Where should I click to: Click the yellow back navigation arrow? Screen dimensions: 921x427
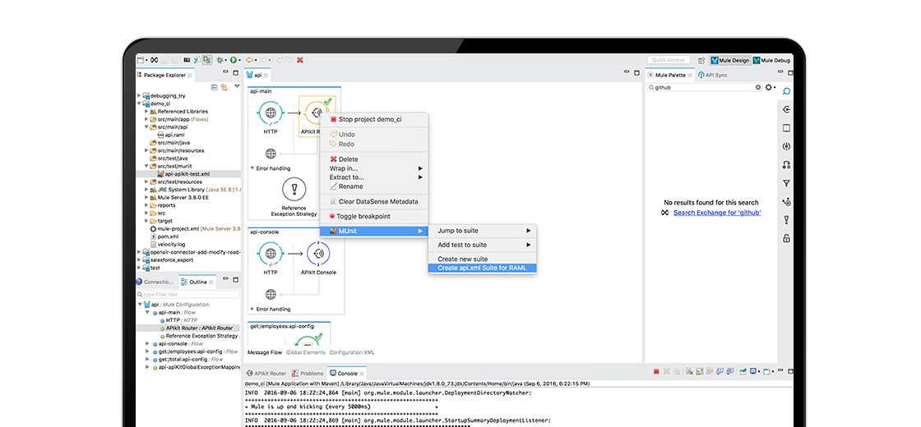tap(249, 60)
